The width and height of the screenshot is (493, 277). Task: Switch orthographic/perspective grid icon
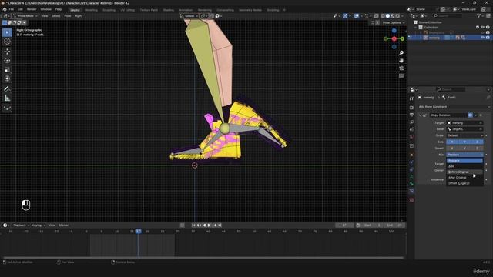(x=401, y=76)
